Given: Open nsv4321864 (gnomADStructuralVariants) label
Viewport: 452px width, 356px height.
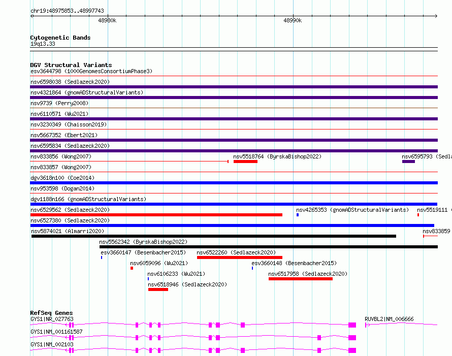Looking at the screenshot, I should pyautogui.click(x=87, y=92).
